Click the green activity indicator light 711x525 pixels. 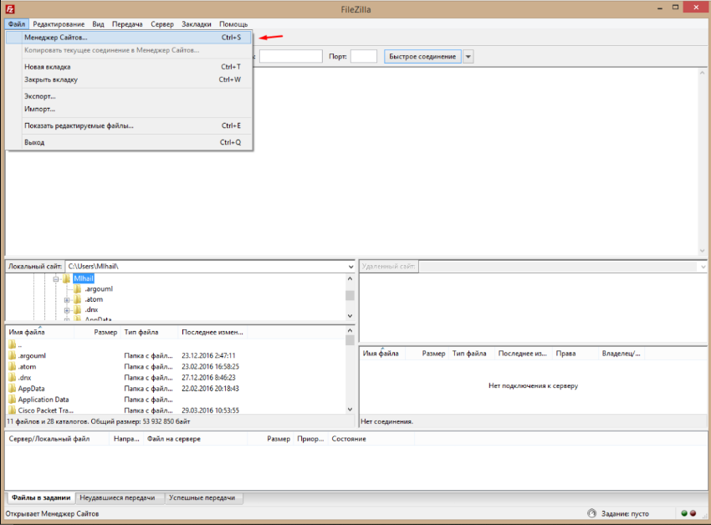pos(684,513)
